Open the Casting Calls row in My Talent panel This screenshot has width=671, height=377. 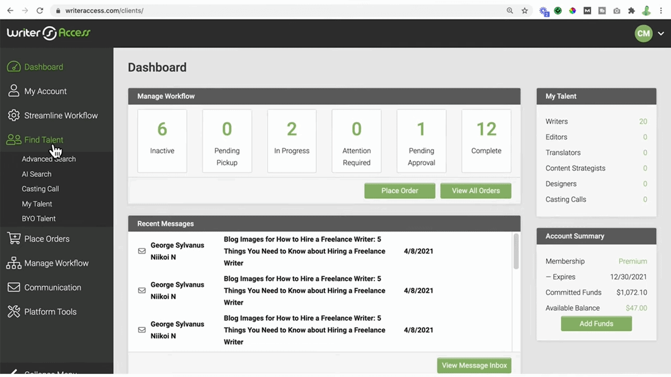[x=596, y=199]
